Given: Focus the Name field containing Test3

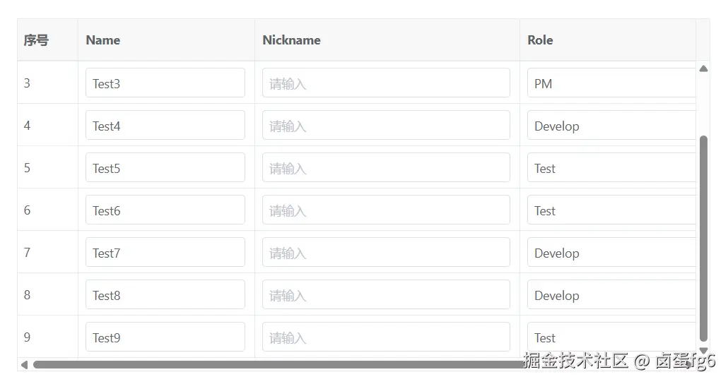Looking at the screenshot, I should click(165, 83).
